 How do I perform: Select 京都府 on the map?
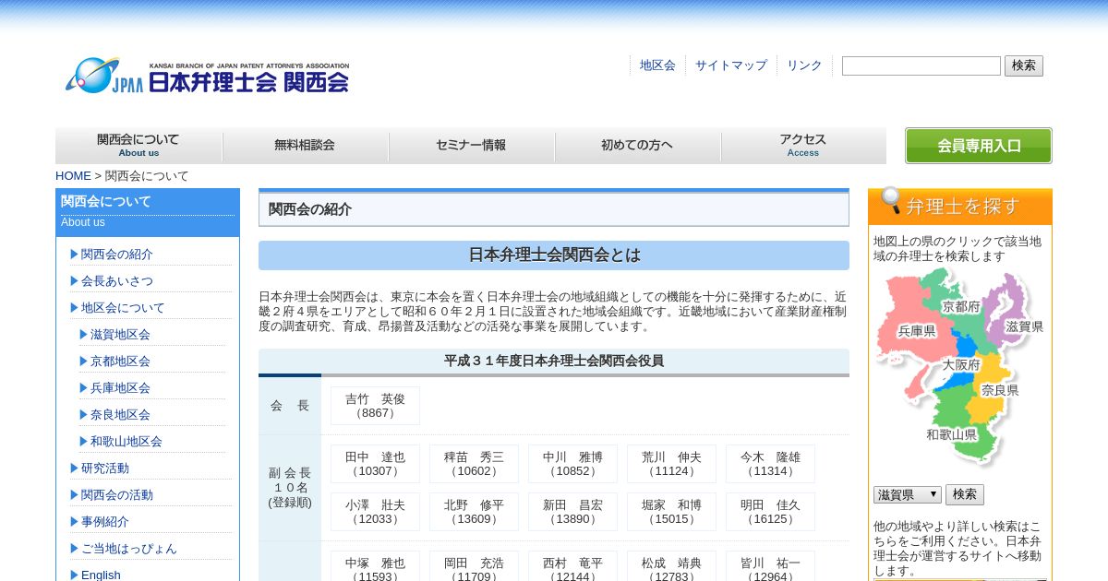coord(961,306)
